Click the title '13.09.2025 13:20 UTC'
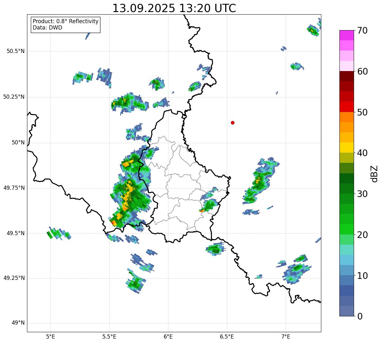This screenshot has height=343, width=382. (x=174, y=8)
